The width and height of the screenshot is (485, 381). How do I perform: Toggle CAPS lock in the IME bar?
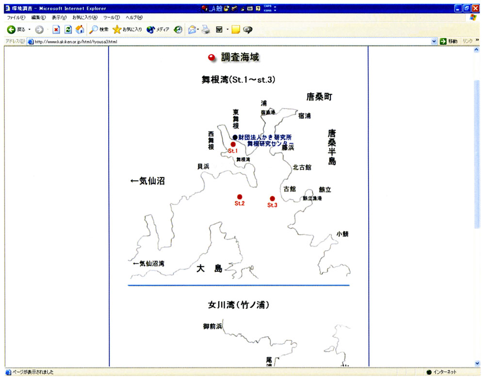(x=268, y=6)
